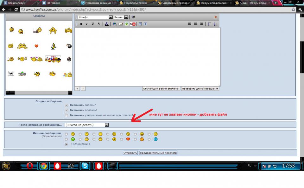The image size is (304, 188).
Task: Toggle bold formatting in the editor
Action: click(81, 24)
